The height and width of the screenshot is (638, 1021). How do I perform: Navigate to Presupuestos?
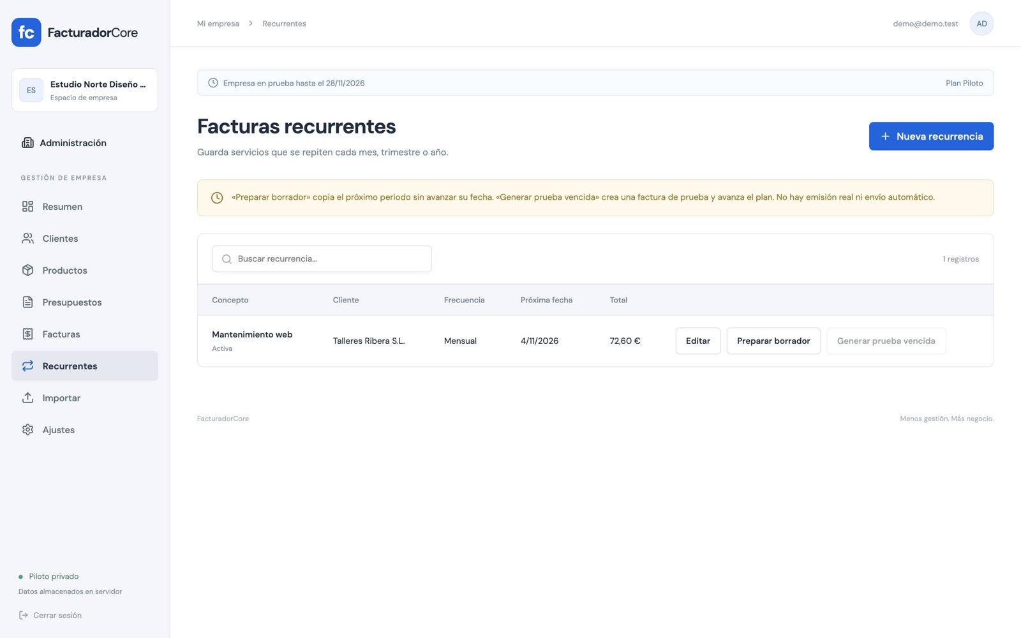click(x=85, y=302)
